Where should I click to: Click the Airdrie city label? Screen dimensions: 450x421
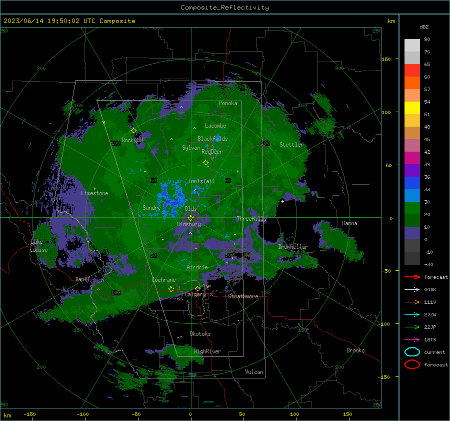coord(197,267)
